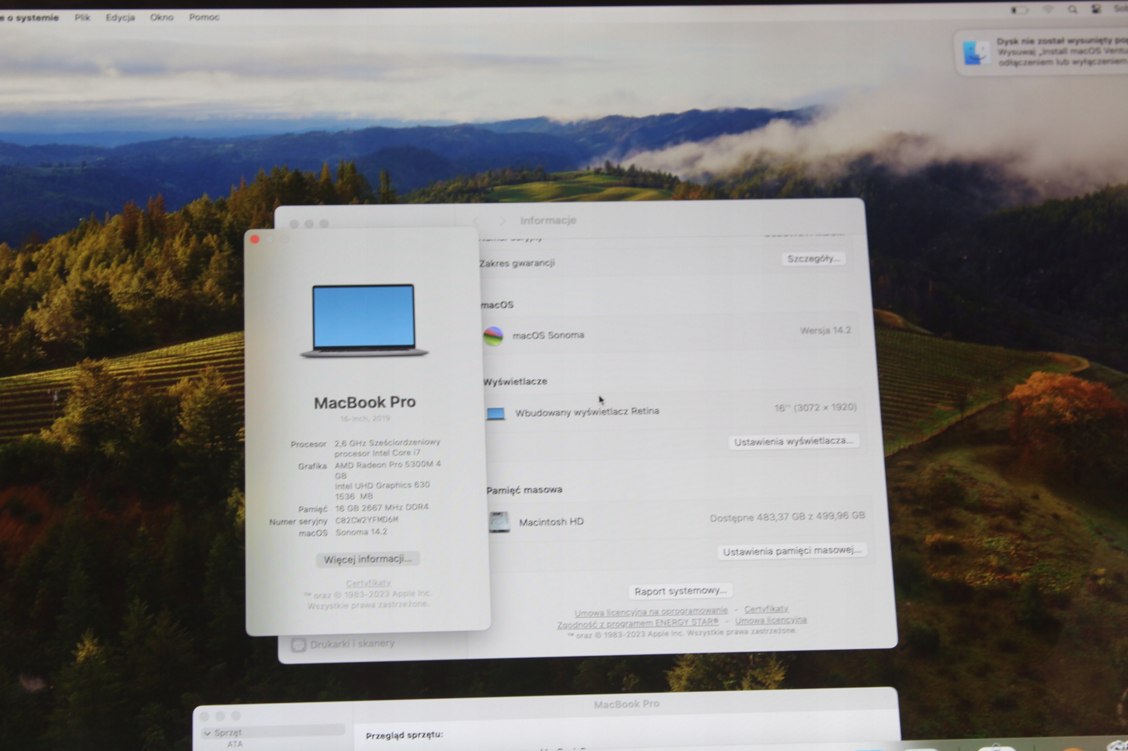The width and height of the screenshot is (1128, 751).
Task: Open the Plik menu
Action: coord(82,17)
